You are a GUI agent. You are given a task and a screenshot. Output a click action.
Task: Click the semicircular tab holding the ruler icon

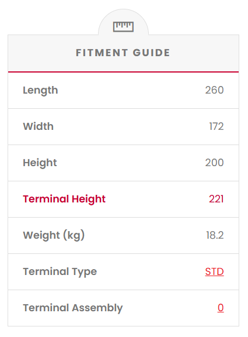124,23
